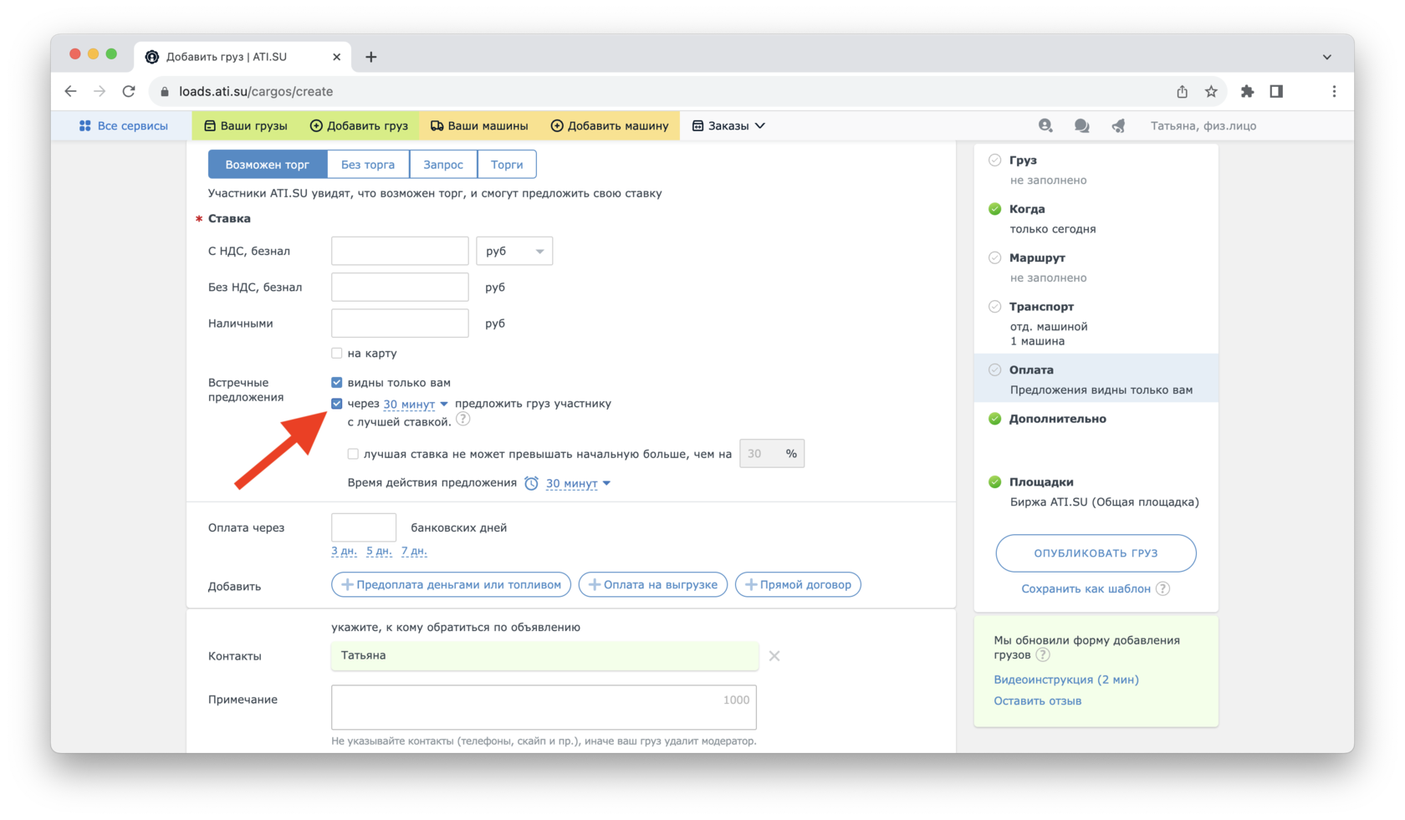Go back to the previous page
Screen dimensions: 1405x820
tap(71, 91)
